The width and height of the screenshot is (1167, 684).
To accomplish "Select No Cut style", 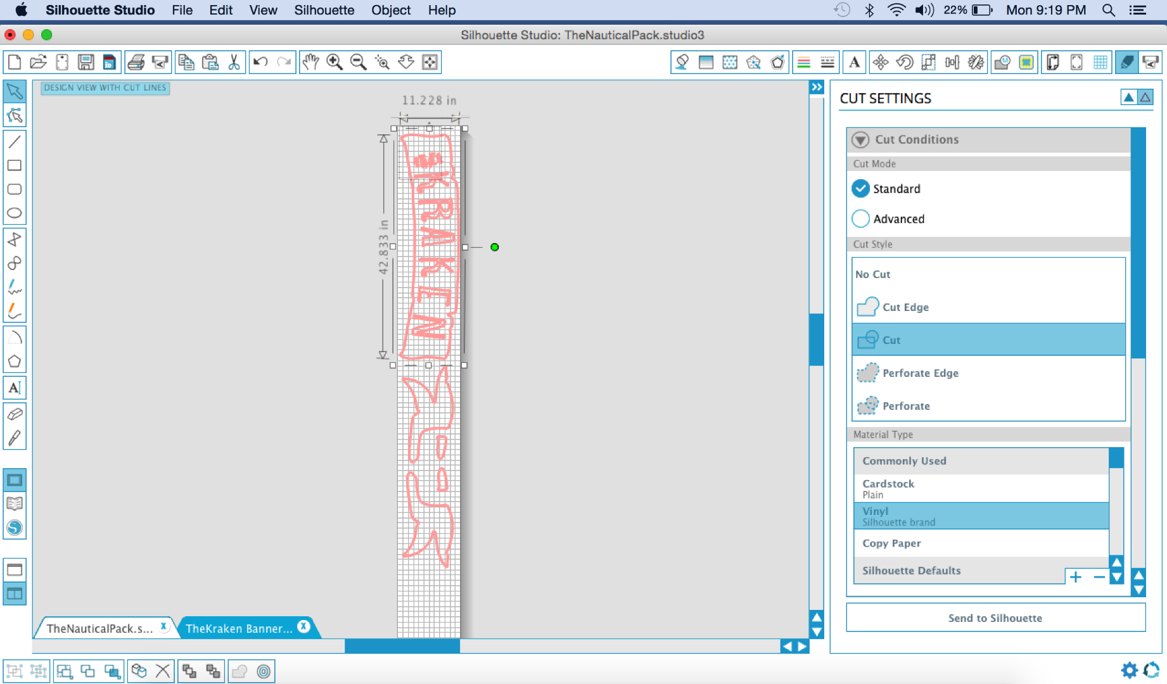I will click(988, 274).
